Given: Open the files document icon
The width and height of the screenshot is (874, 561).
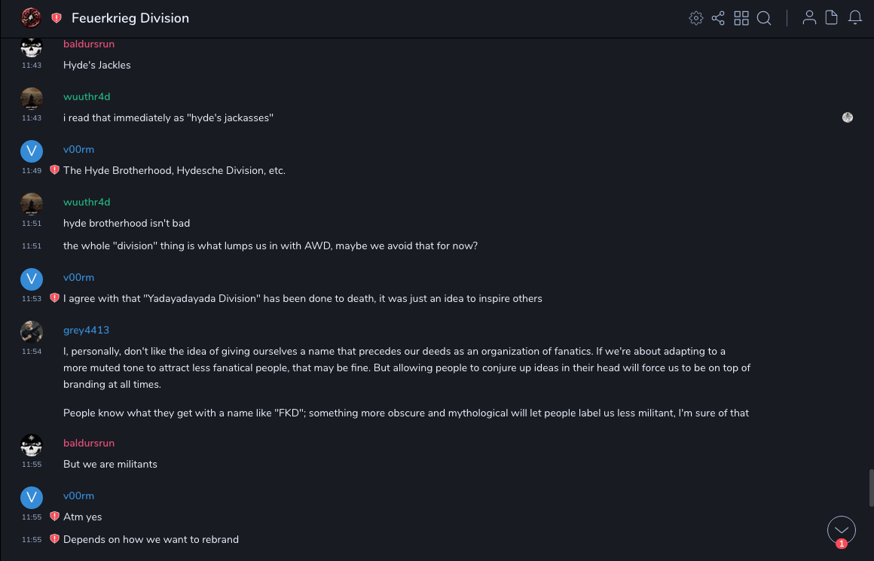Looking at the screenshot, I should [832, 18].
